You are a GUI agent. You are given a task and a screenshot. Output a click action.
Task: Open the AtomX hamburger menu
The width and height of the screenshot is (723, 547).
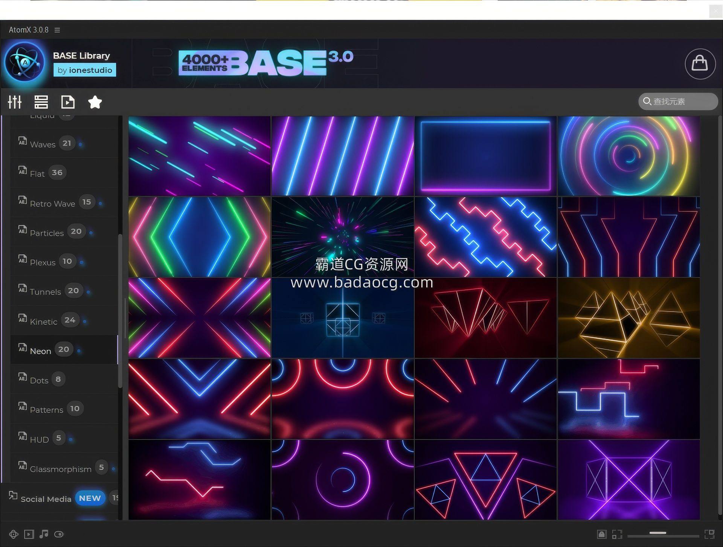point(57,30)
